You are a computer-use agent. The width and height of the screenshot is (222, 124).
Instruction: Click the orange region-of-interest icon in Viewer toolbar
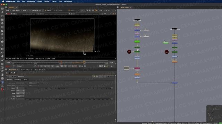click(x=96, y=10)
